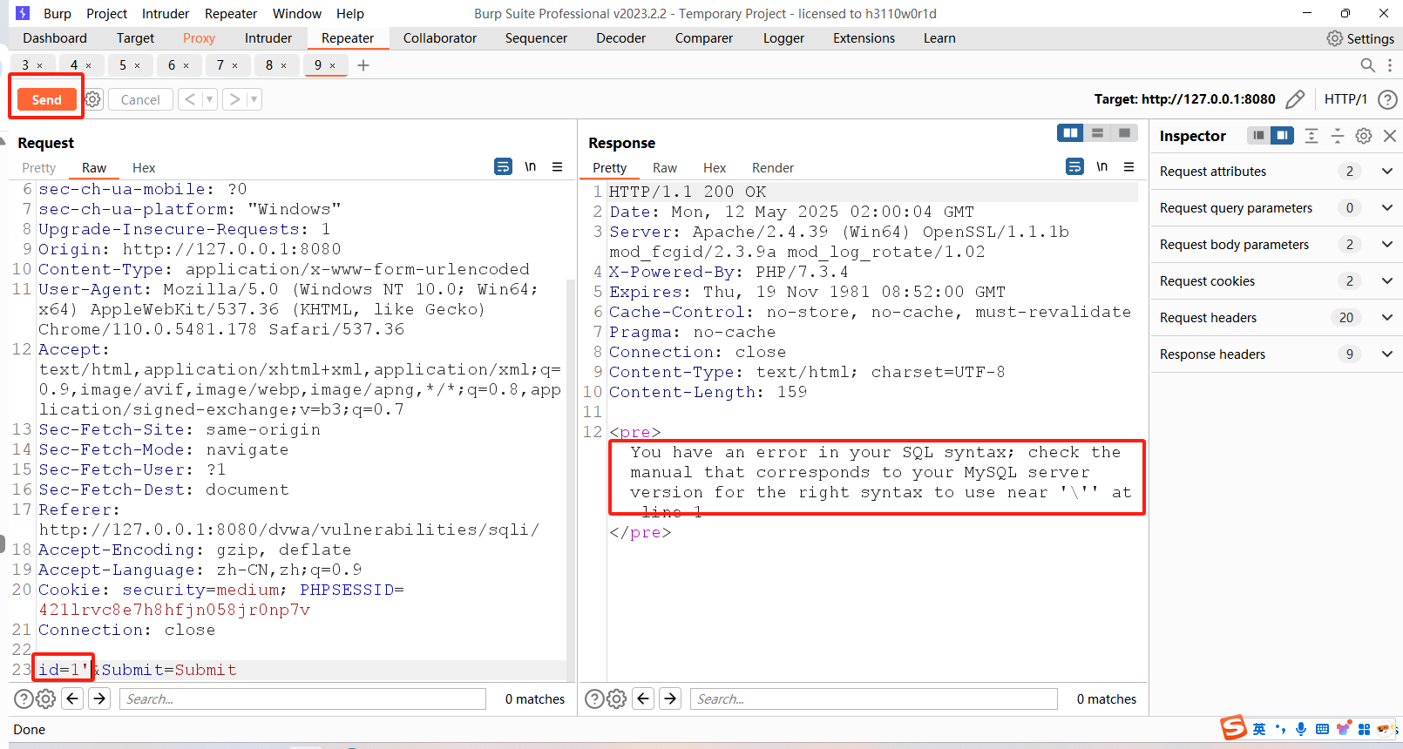Select combined tabbed layout
Screen dimensions: 1403x749
(1124, 133)
